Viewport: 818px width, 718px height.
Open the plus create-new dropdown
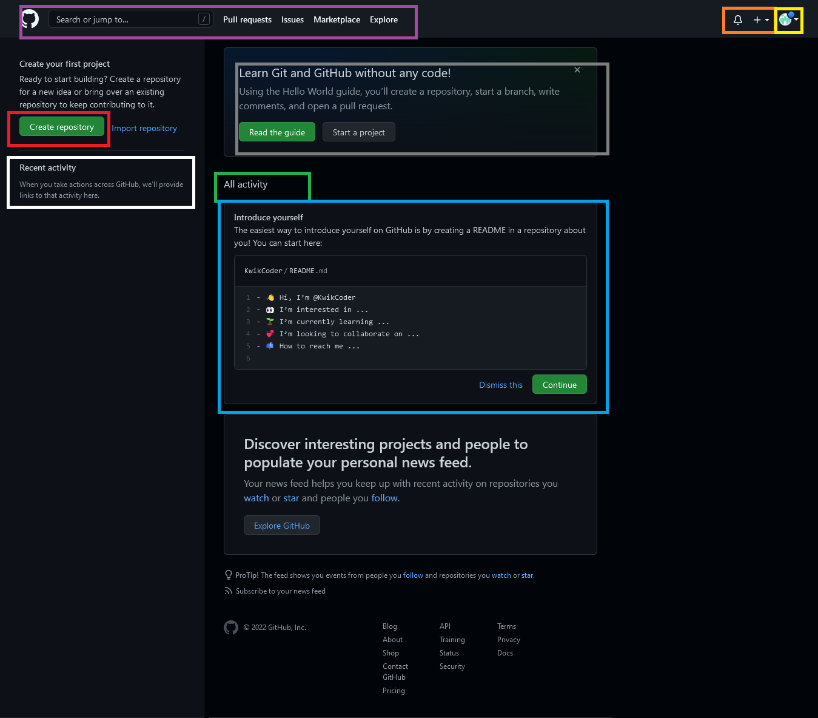(x=761, y=20)
